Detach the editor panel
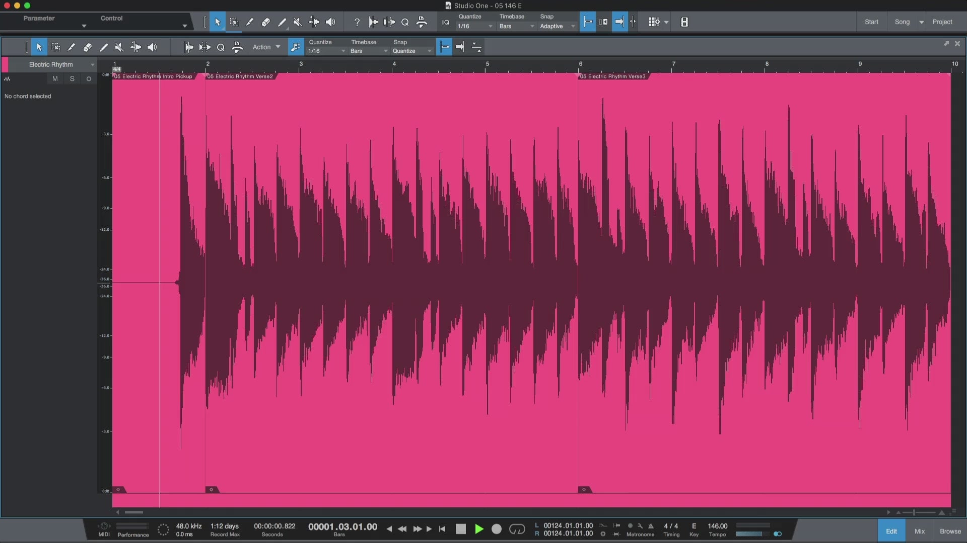The width and height of the screenshot is (967, 543). coord(946,44)
